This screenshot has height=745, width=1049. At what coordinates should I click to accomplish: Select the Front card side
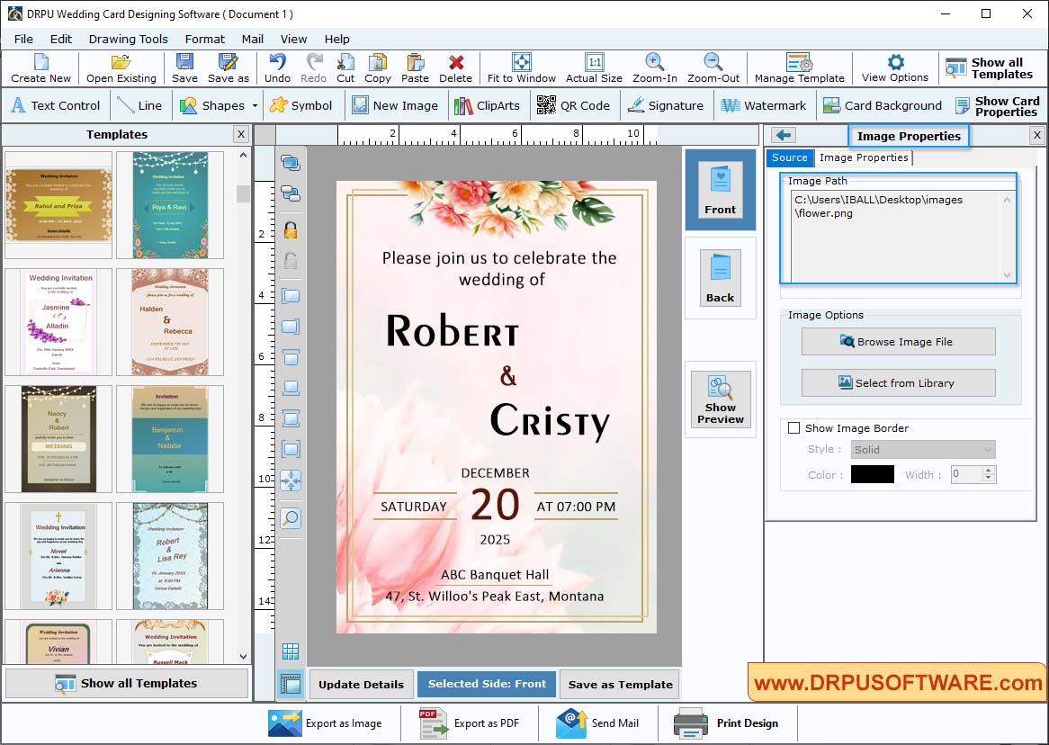tap(719, 190)
